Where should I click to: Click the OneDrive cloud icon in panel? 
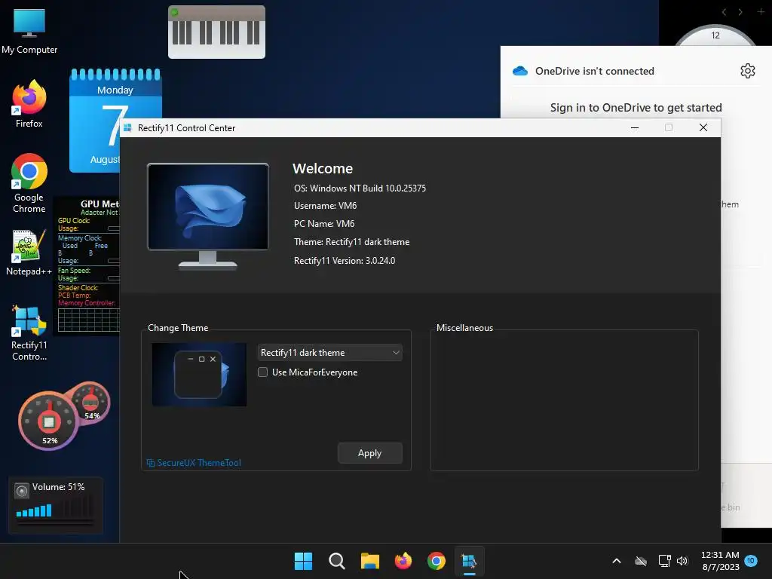[x=520, y=71]
